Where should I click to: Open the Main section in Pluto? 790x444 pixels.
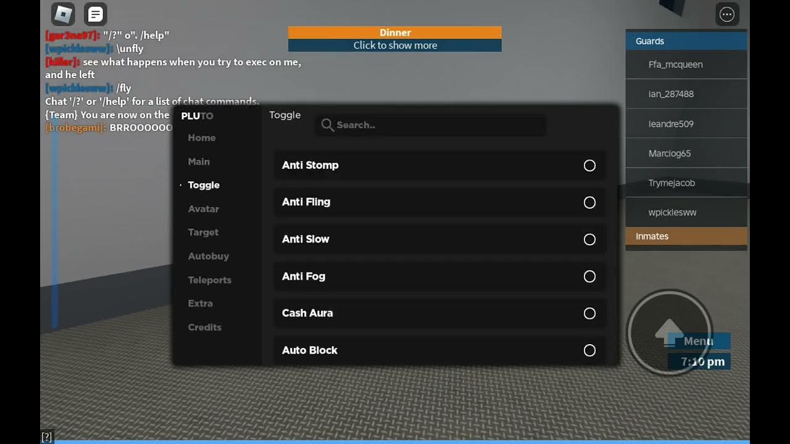(199, 162)
